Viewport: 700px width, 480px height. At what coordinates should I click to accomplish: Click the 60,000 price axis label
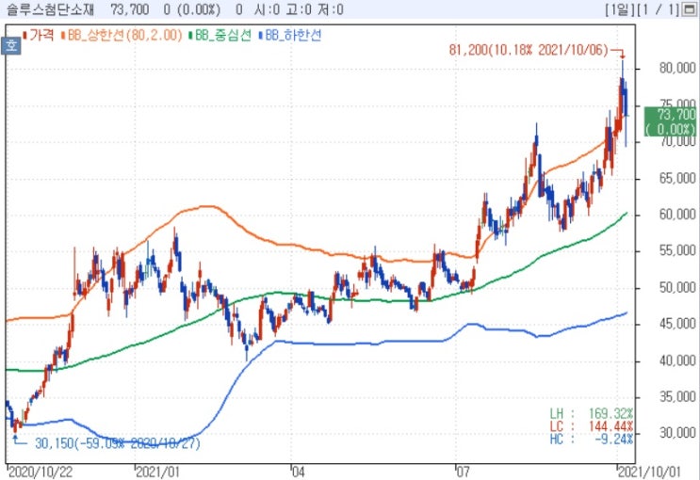pyautogui.click(x=677, y=215)
